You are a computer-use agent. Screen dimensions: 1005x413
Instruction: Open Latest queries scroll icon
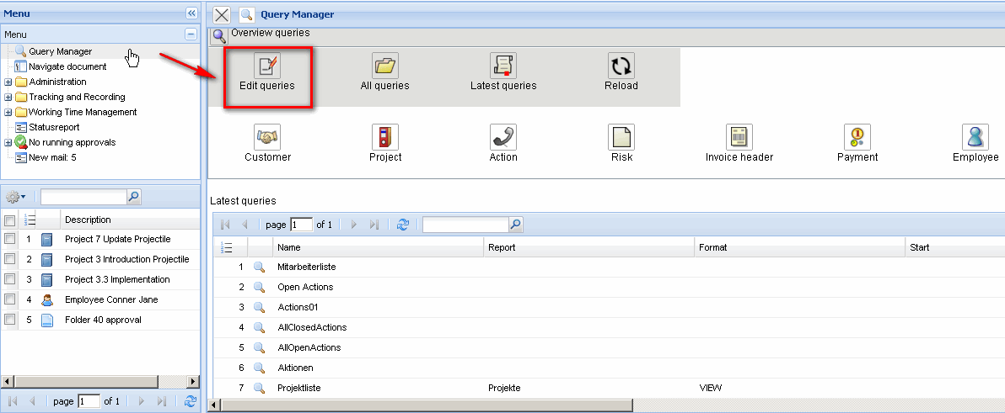tap(503, 66)
